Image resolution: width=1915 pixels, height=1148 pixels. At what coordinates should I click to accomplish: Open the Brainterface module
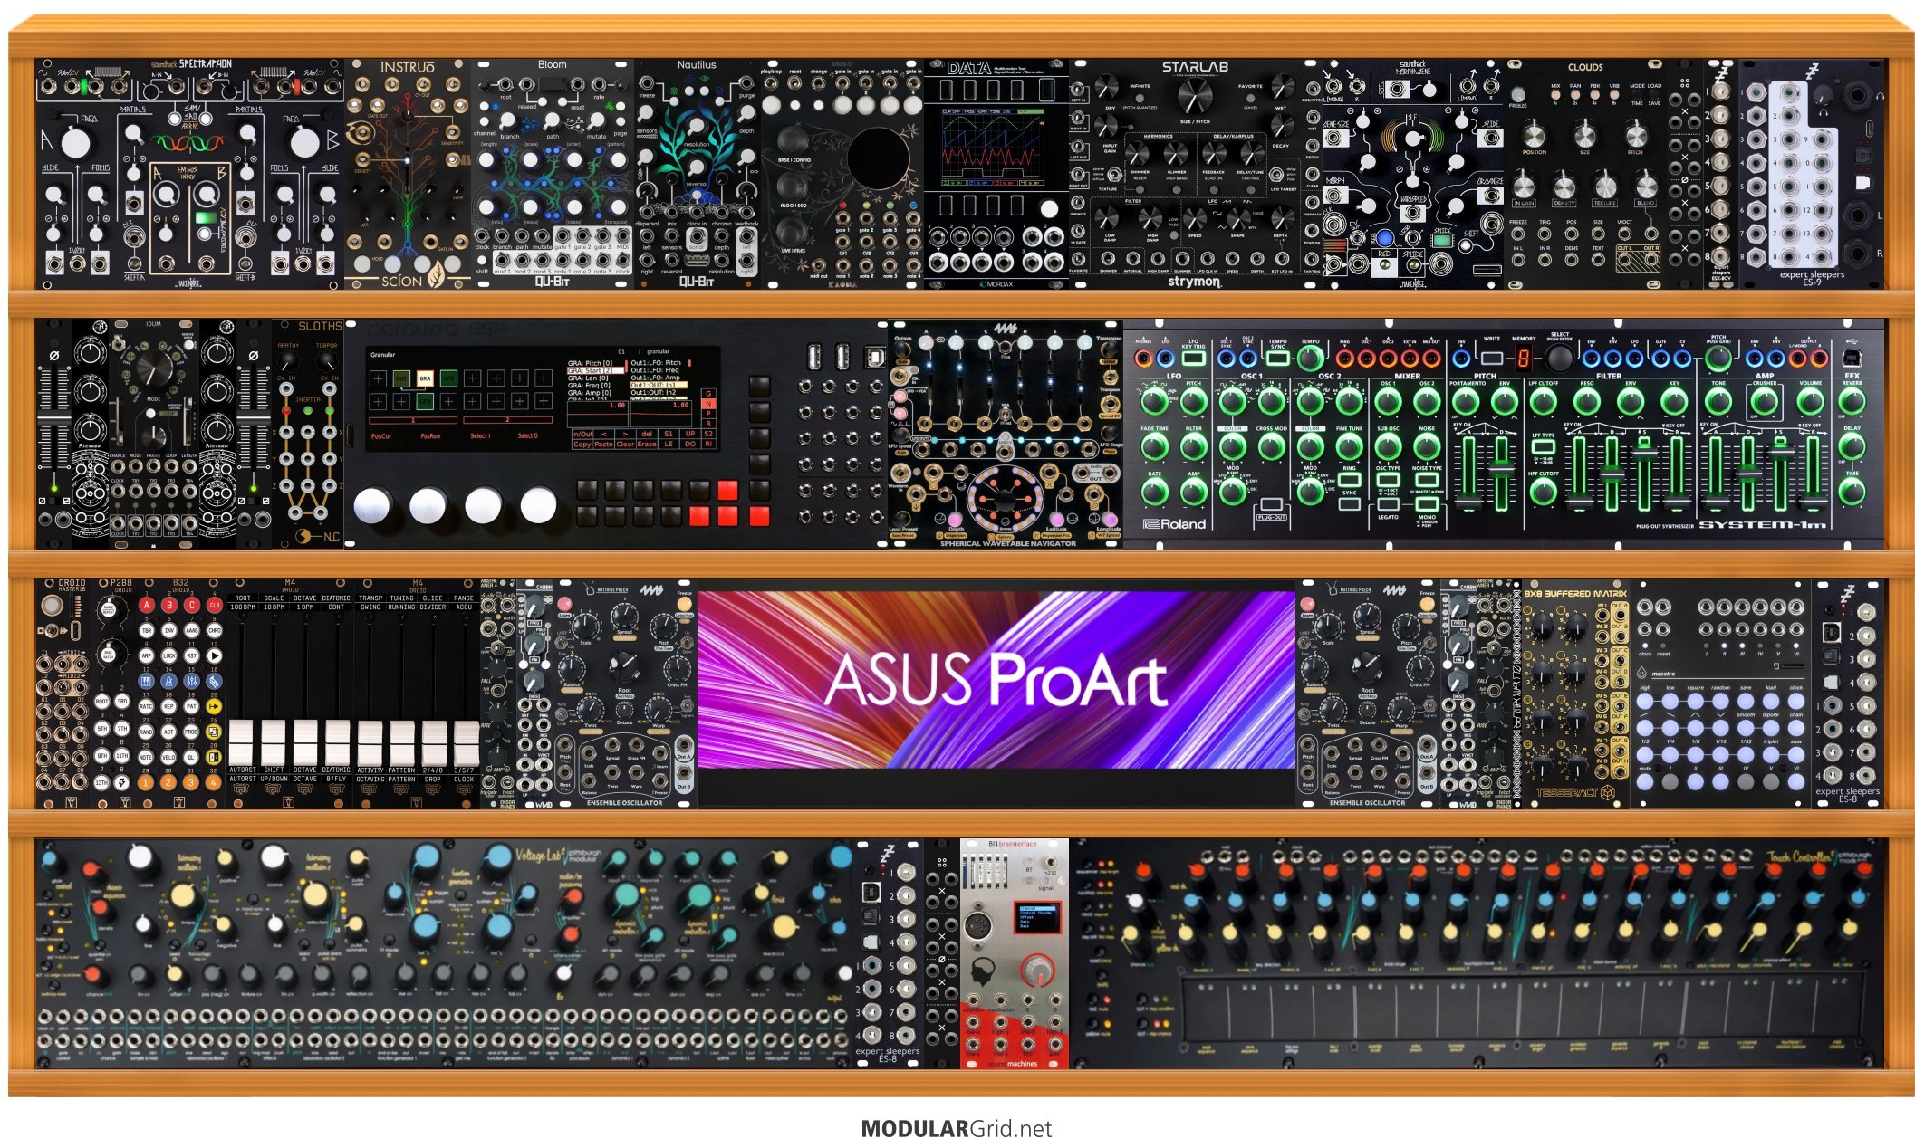[1015, 953]
